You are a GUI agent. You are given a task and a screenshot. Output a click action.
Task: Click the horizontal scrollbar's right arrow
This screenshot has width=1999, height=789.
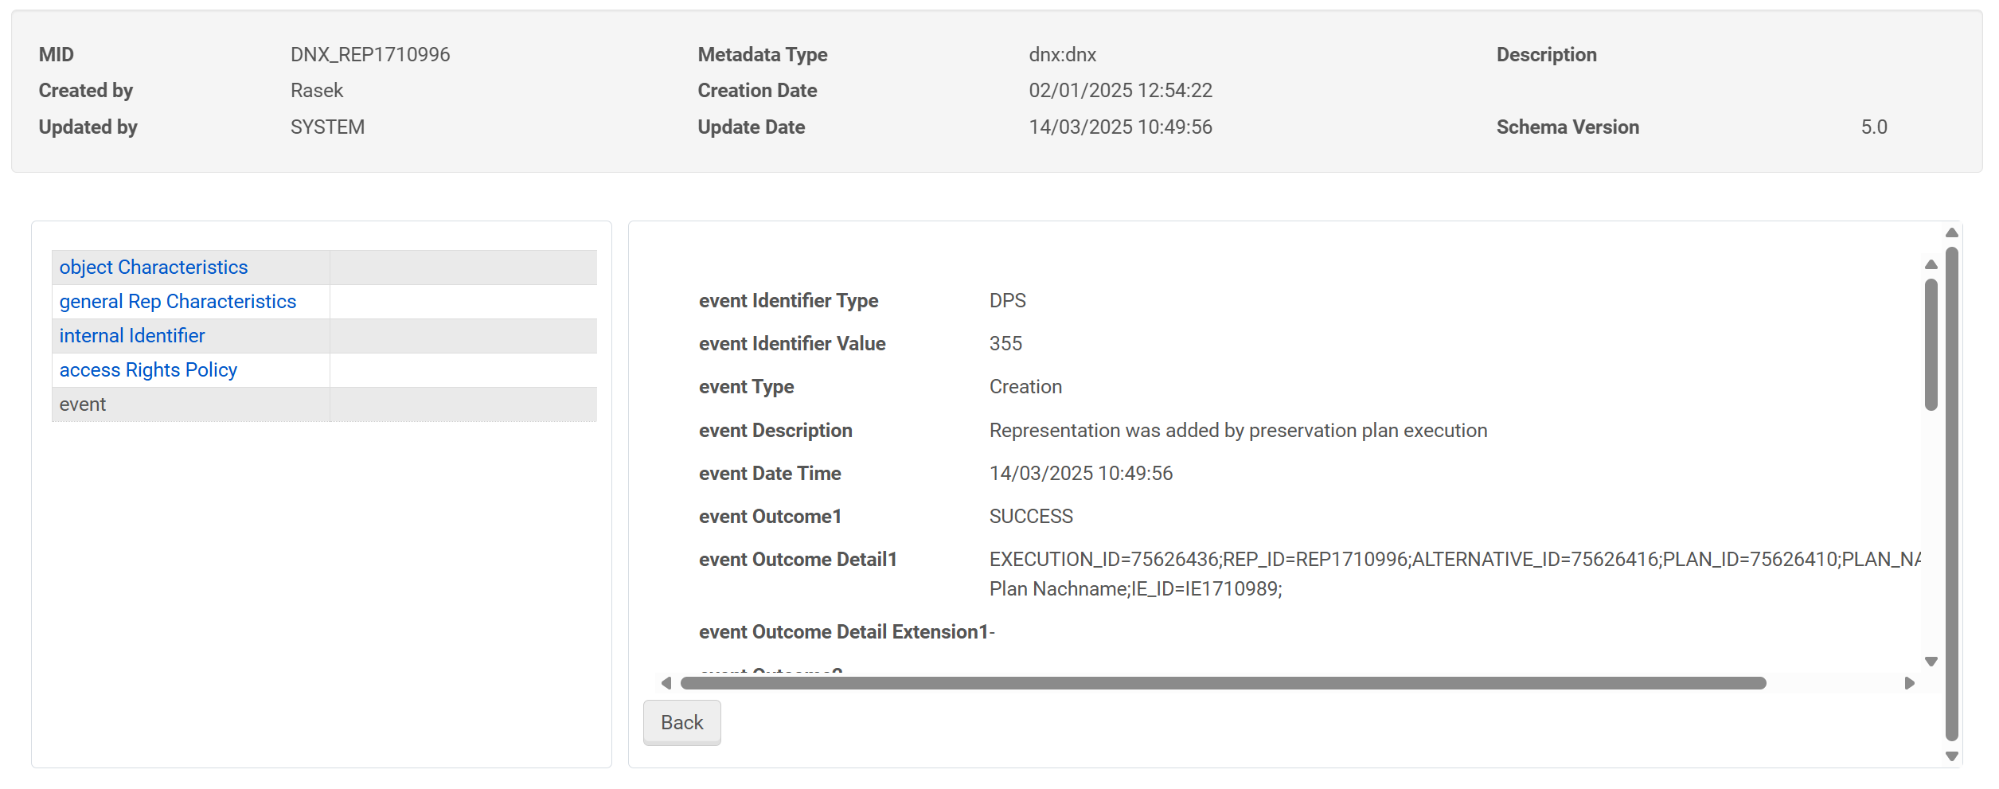pyautogui.click(x=1909, y=683)
